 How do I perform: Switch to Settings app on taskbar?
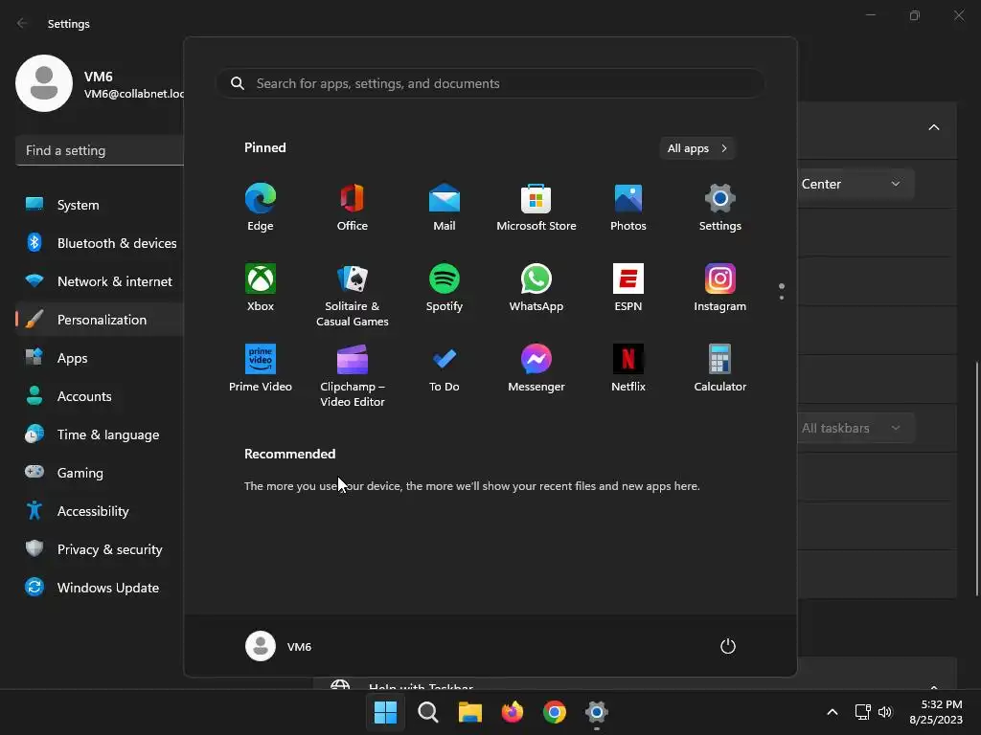[597, 712]
